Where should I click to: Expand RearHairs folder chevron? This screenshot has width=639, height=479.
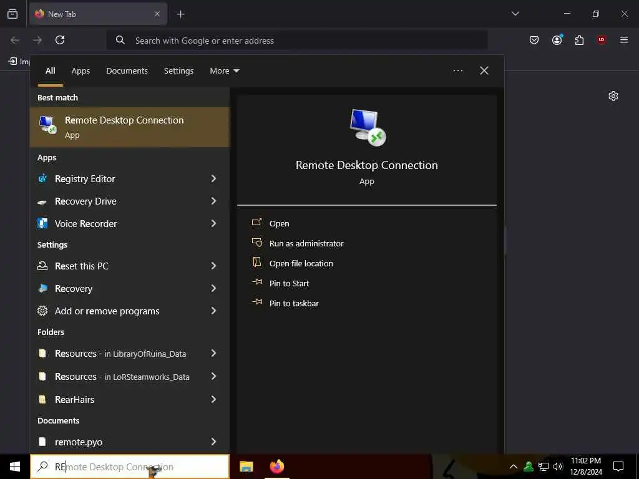(x=213, y=400)
